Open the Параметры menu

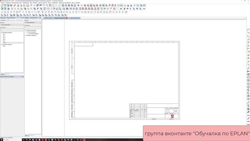(55, 3)
